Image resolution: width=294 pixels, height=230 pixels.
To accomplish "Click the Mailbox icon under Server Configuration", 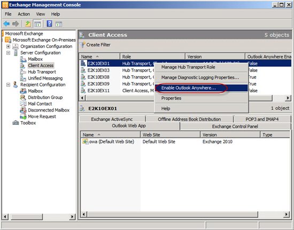I will click(23, 59).
